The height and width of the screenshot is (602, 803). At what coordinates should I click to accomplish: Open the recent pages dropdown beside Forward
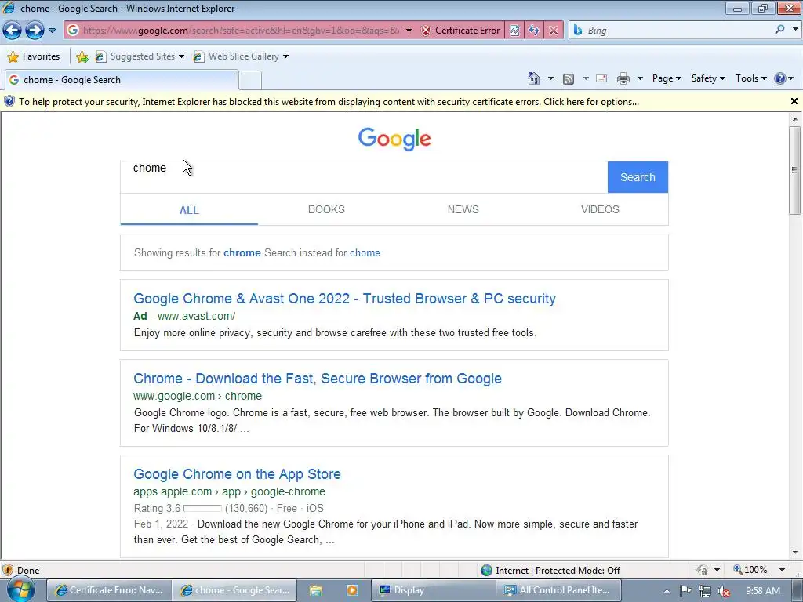click(52, 31)
